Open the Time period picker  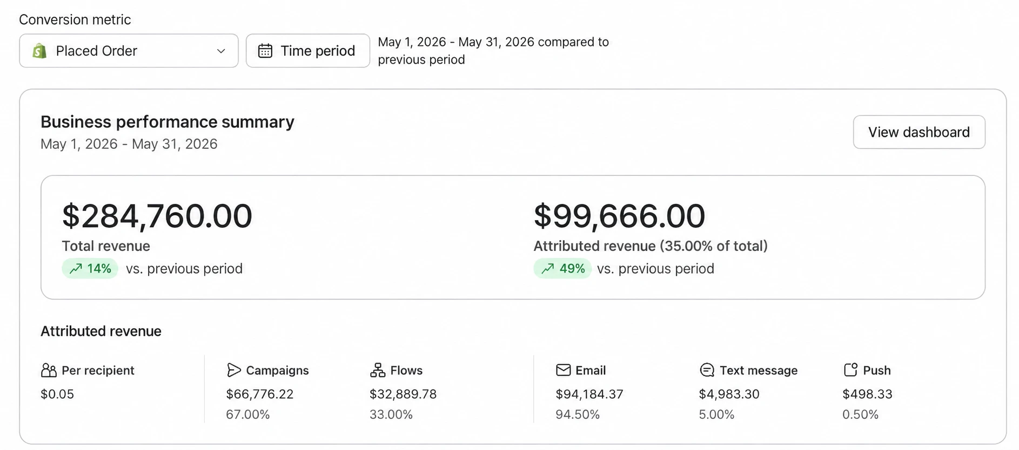coord(308,51)
